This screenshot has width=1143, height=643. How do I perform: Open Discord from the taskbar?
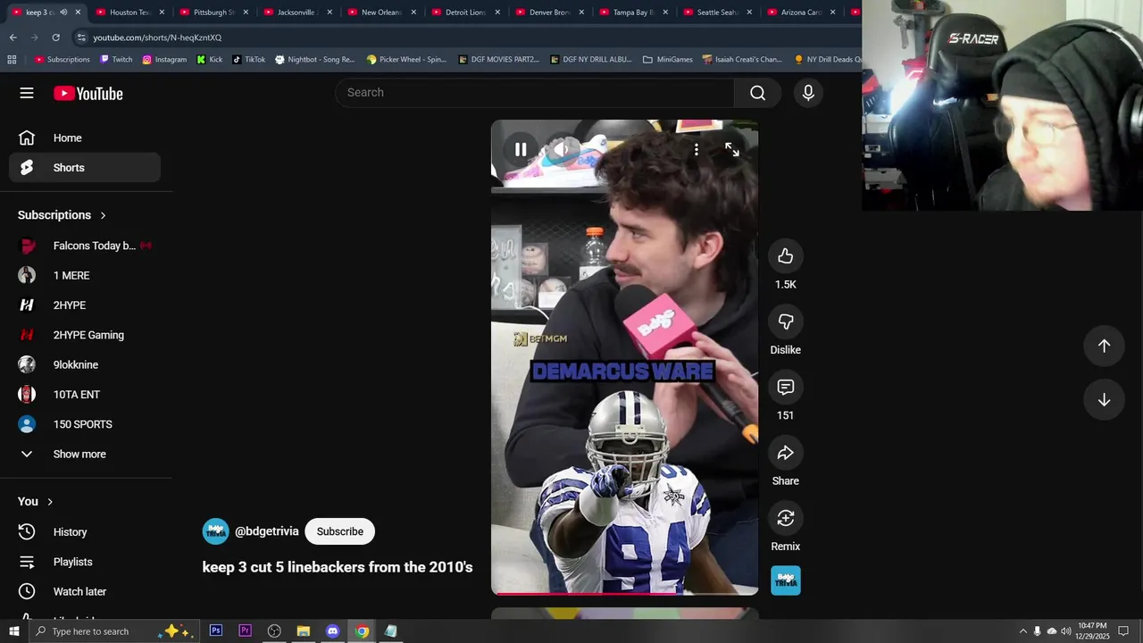pyautogui.click(x=332, y=631)
